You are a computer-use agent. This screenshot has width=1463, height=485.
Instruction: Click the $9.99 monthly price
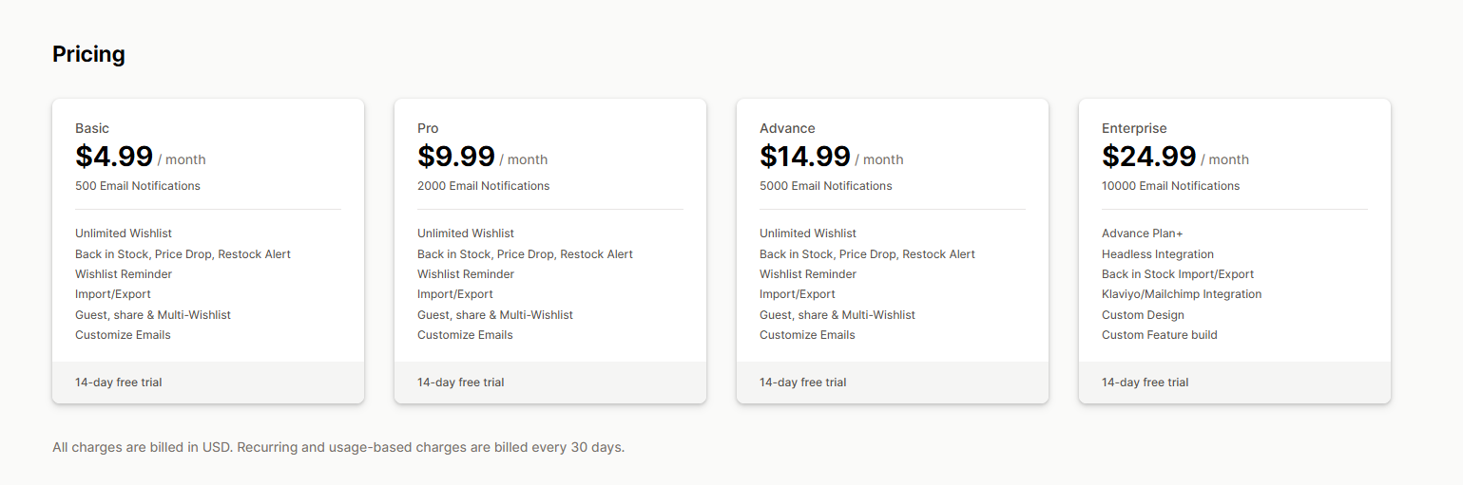pyautogui.click(x=456, y=157)
